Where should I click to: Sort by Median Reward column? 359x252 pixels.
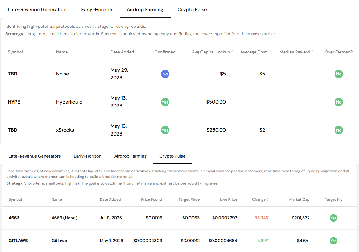pos(296,52)
